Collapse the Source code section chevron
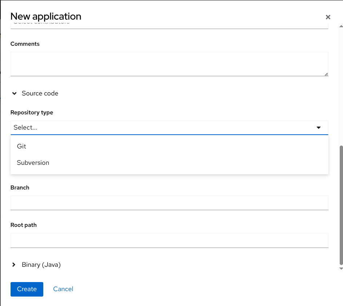Image resolution: width=343 pixels, height=306 pixels. point(14,94)
